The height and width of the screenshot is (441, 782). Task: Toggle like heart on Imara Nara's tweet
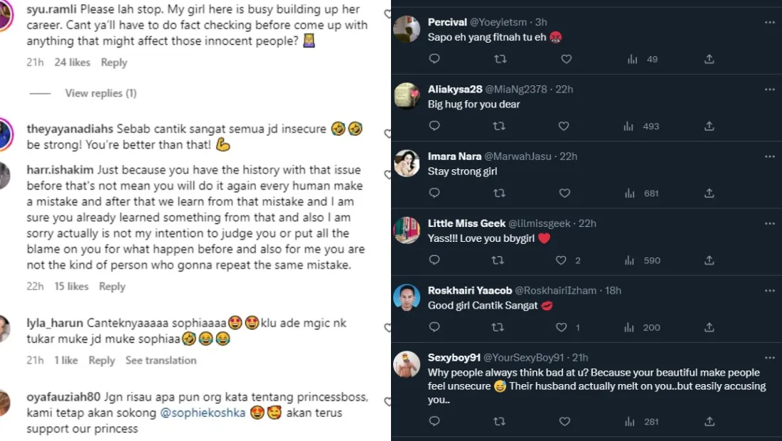click(564, 193)
